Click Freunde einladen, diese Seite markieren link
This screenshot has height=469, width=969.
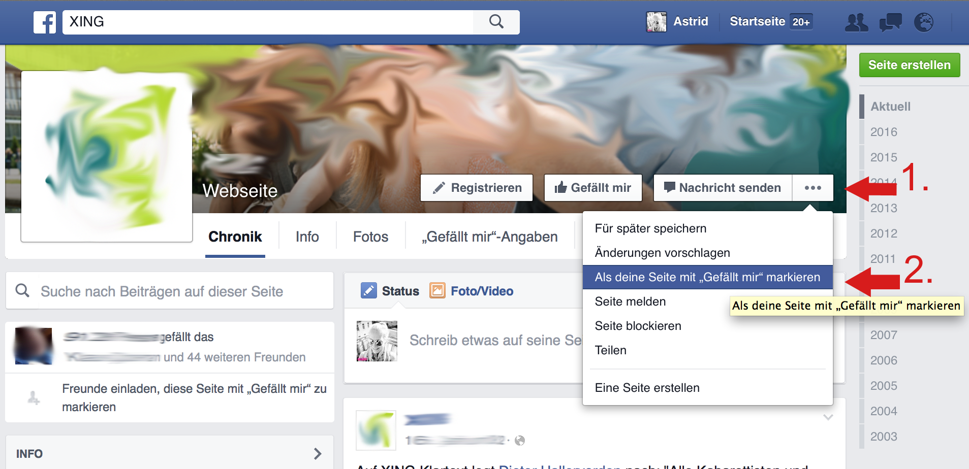point(194,398)
